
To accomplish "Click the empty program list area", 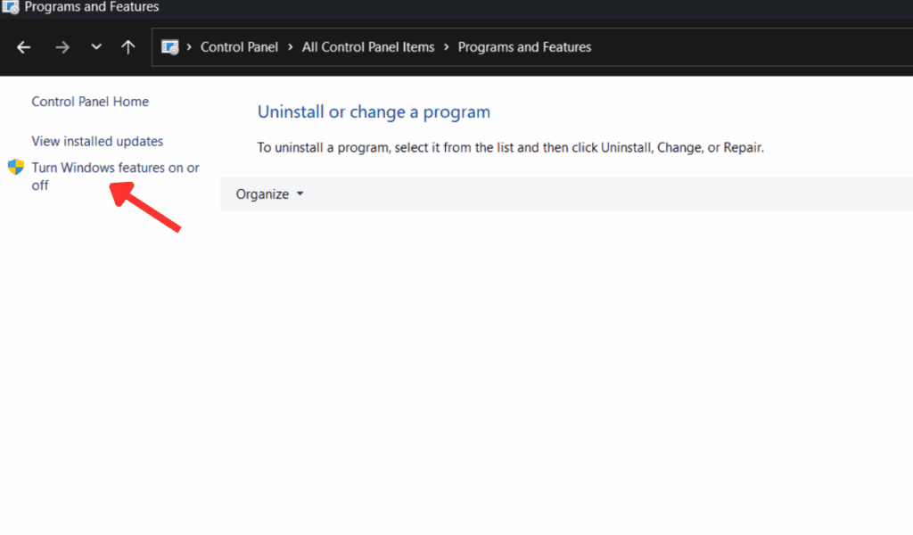I will coord(562,357).
